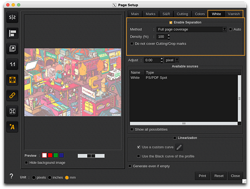Click the Reset button
The image size is (250, 189).
coord(219,176)
